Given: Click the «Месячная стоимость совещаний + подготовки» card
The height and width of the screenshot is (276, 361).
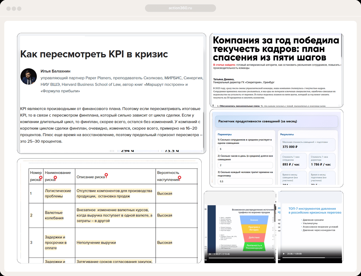Looking at the screenshot, I should 308,145.
